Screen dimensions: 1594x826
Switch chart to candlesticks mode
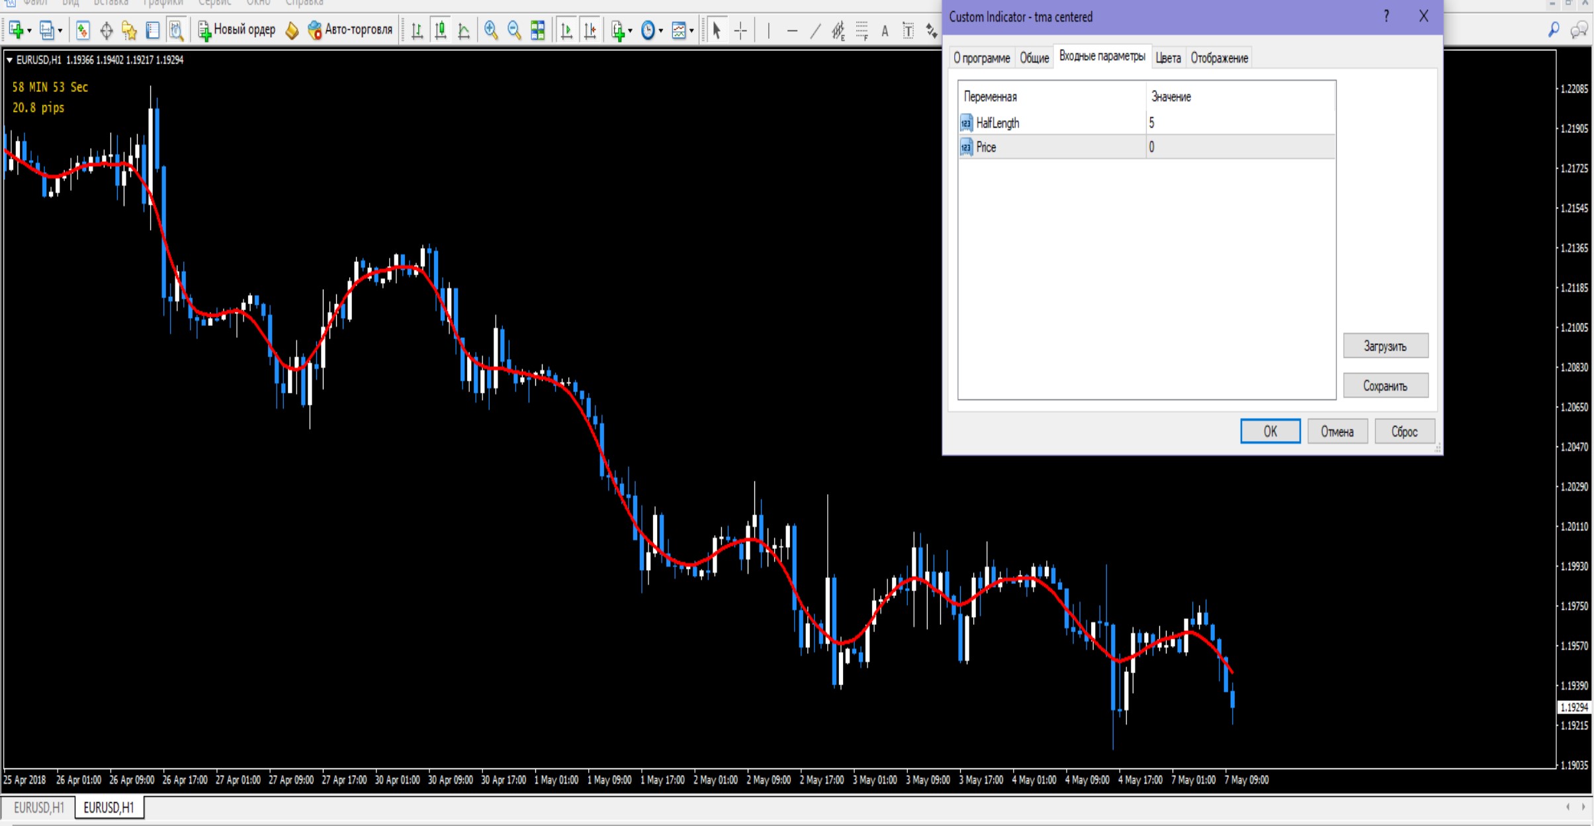pyautogui.click(x=440, y=30)
